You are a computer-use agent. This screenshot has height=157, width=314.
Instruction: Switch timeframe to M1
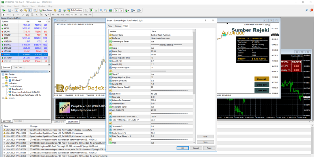pos(53,15)
